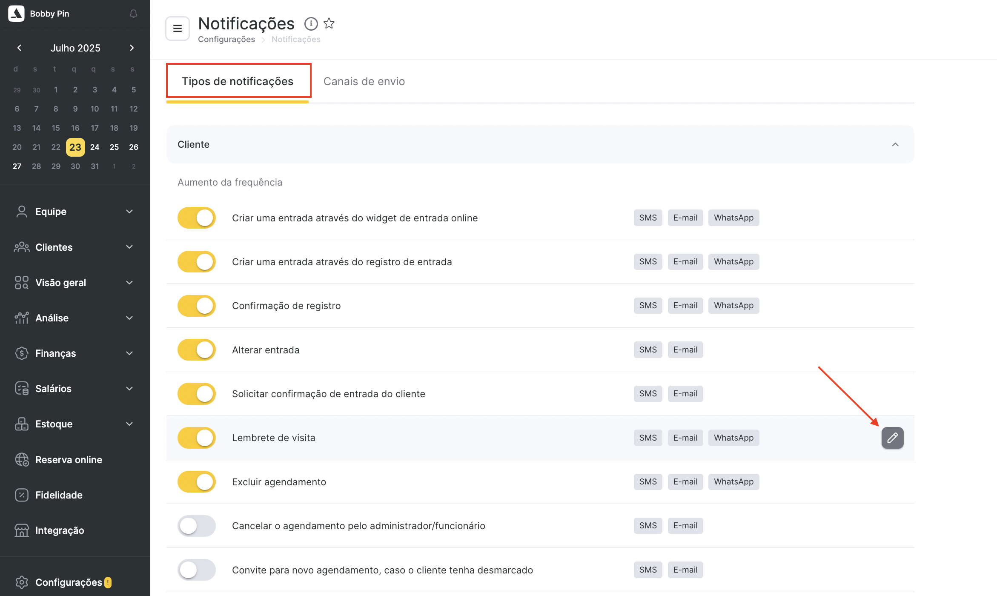Select July 15 in calendar
Image resolution: width=997 pixels, height=596 pixels.
pyautogui.click(x=56, y=128)
